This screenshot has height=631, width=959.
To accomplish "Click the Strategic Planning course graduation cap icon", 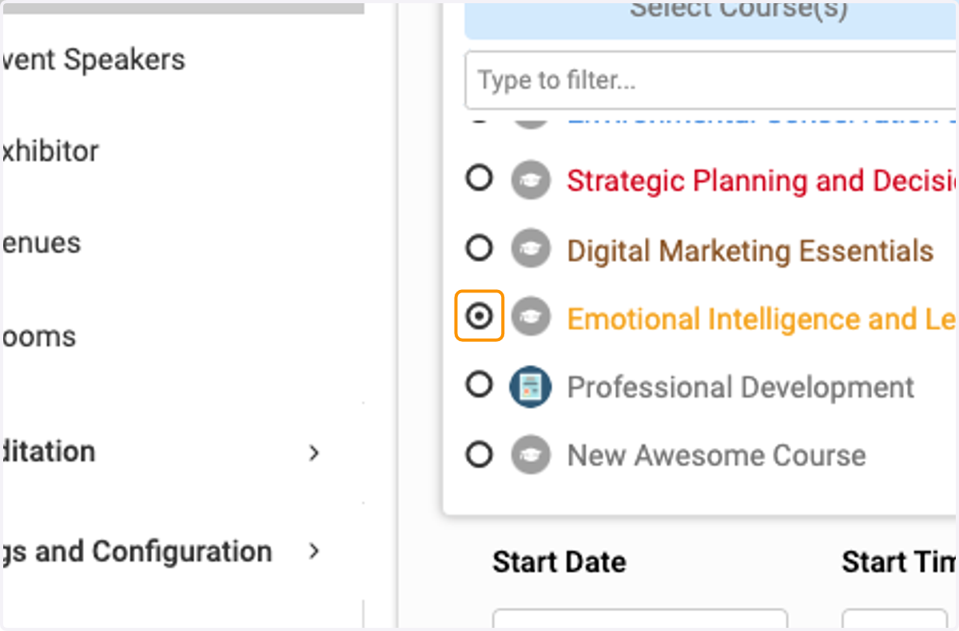I will click(531, 180).
